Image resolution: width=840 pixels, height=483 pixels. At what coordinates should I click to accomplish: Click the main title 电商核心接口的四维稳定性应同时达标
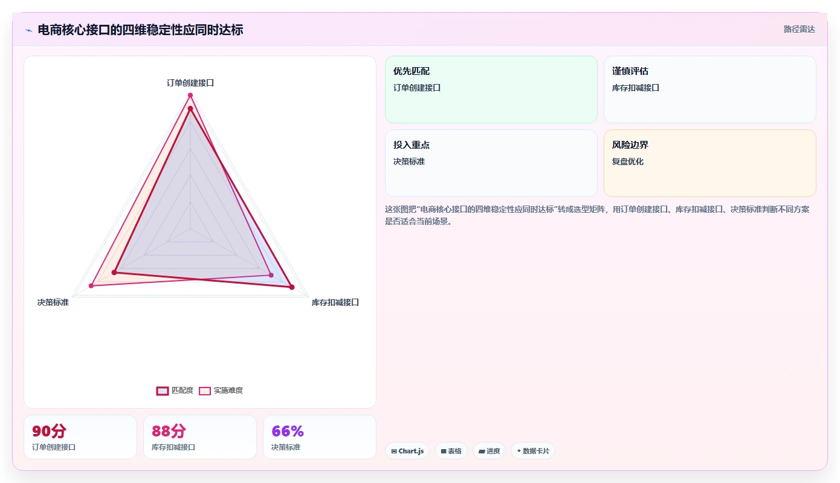pyautogui.click(x=140, y=30)
